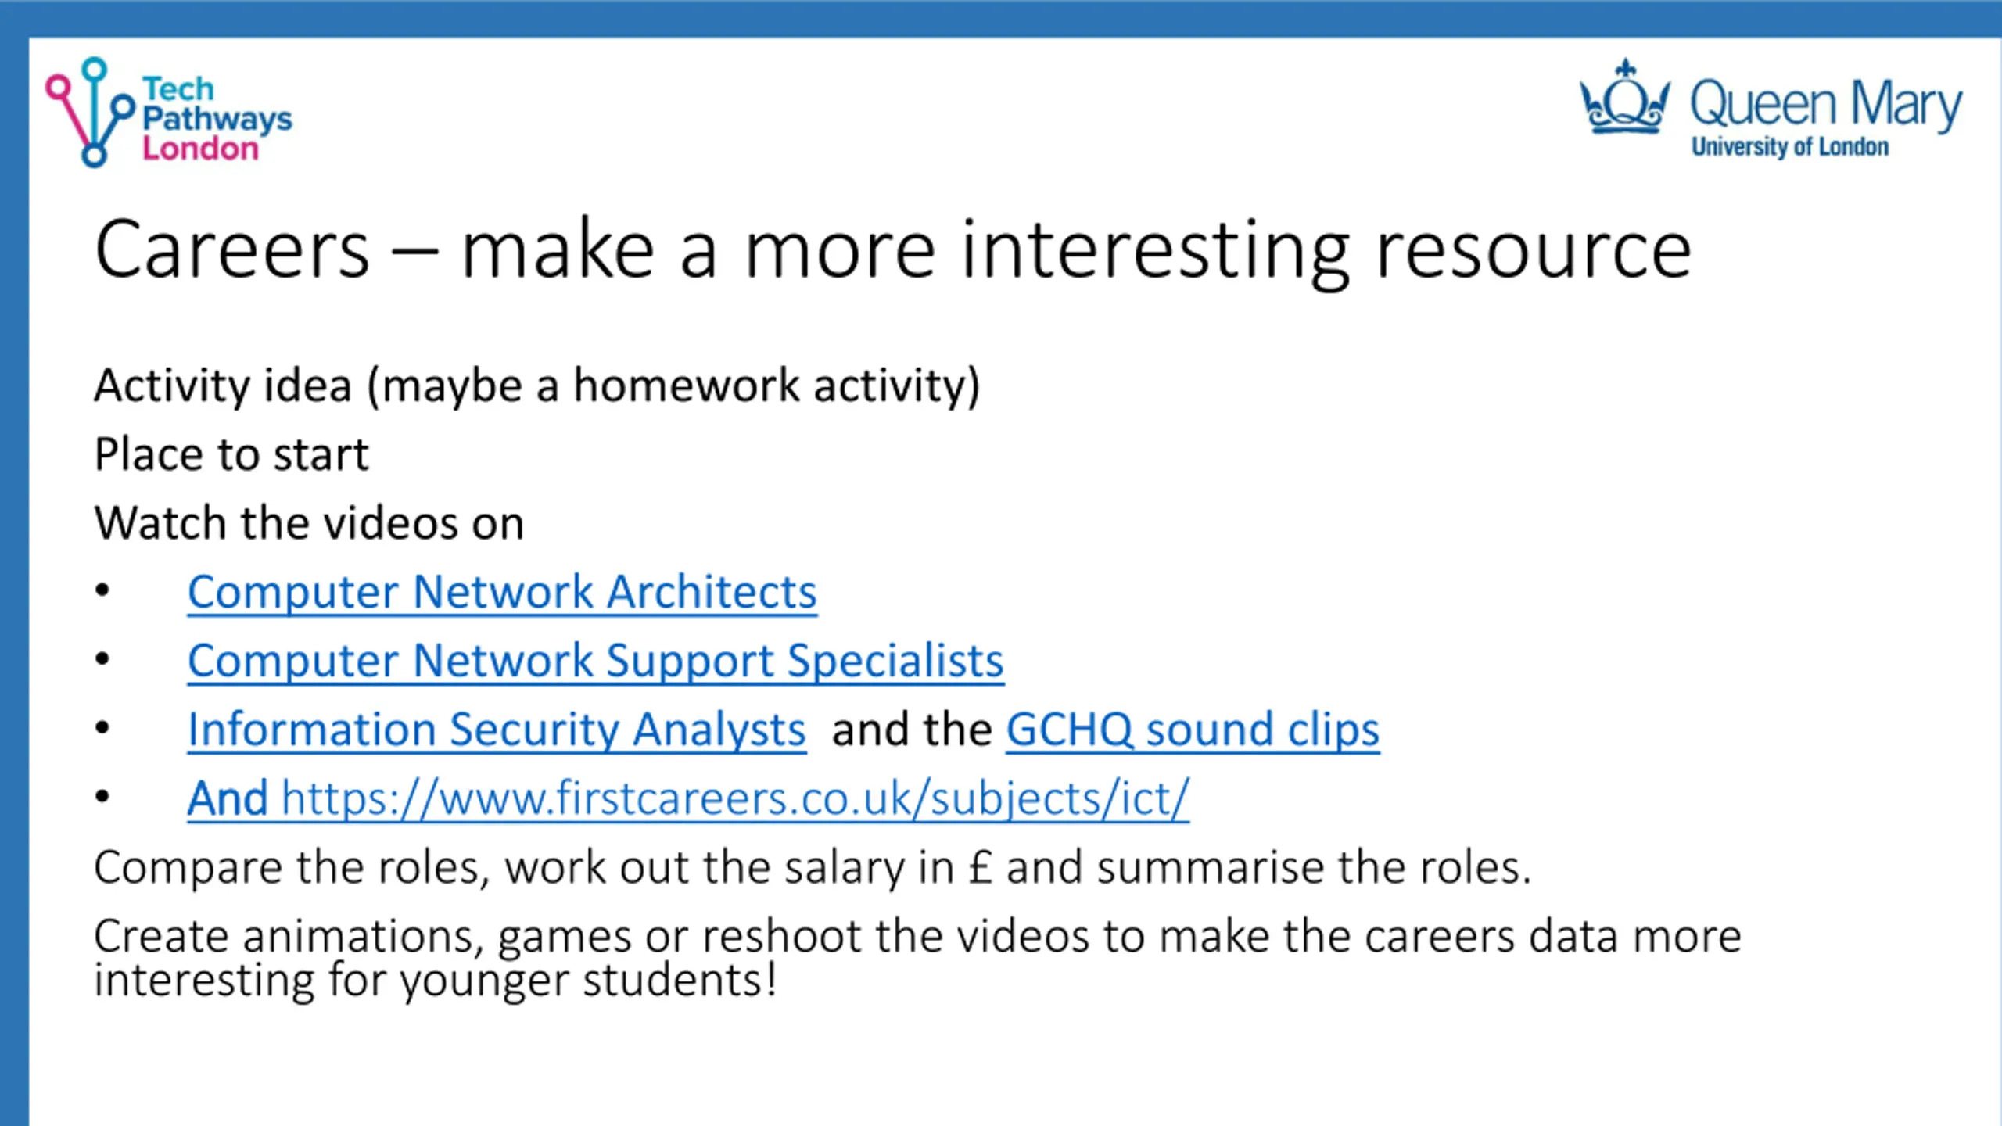This screenshot has height=1126, width=2002.
Task: Click the Activity idea homework line
Action: pyautogui.click(x=536, y=386)
